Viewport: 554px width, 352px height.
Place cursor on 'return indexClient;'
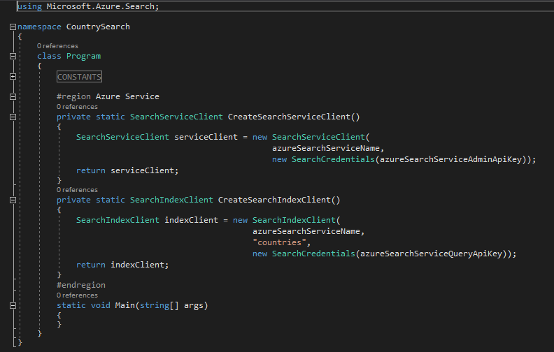[x=122, y=265]
